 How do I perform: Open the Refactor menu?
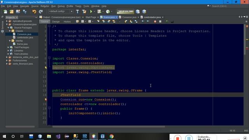click(x=45, y=6)
